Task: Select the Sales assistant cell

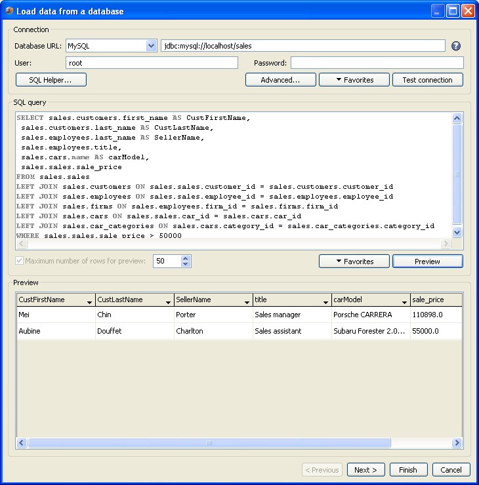Action: click(x=292, y=331)
